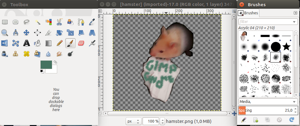Pick the Scale tool

click(70, 33)
